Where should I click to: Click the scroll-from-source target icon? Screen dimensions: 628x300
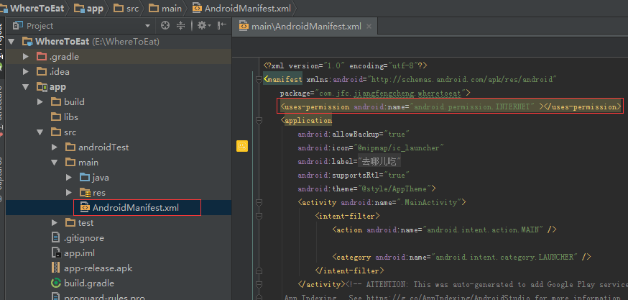tap(165, 26)
